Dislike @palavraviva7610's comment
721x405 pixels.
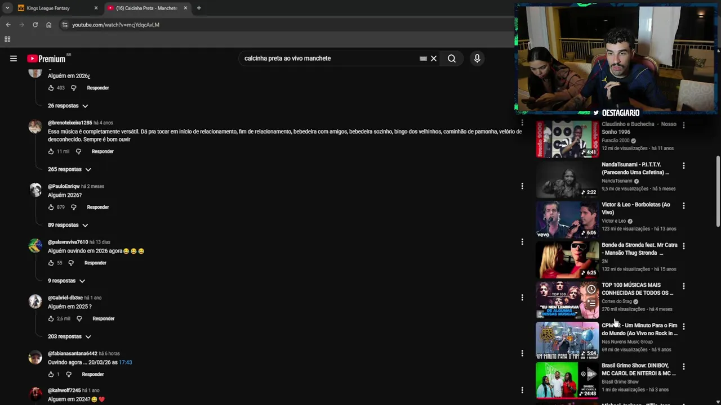pyautogui.click(x=71, y=263)
